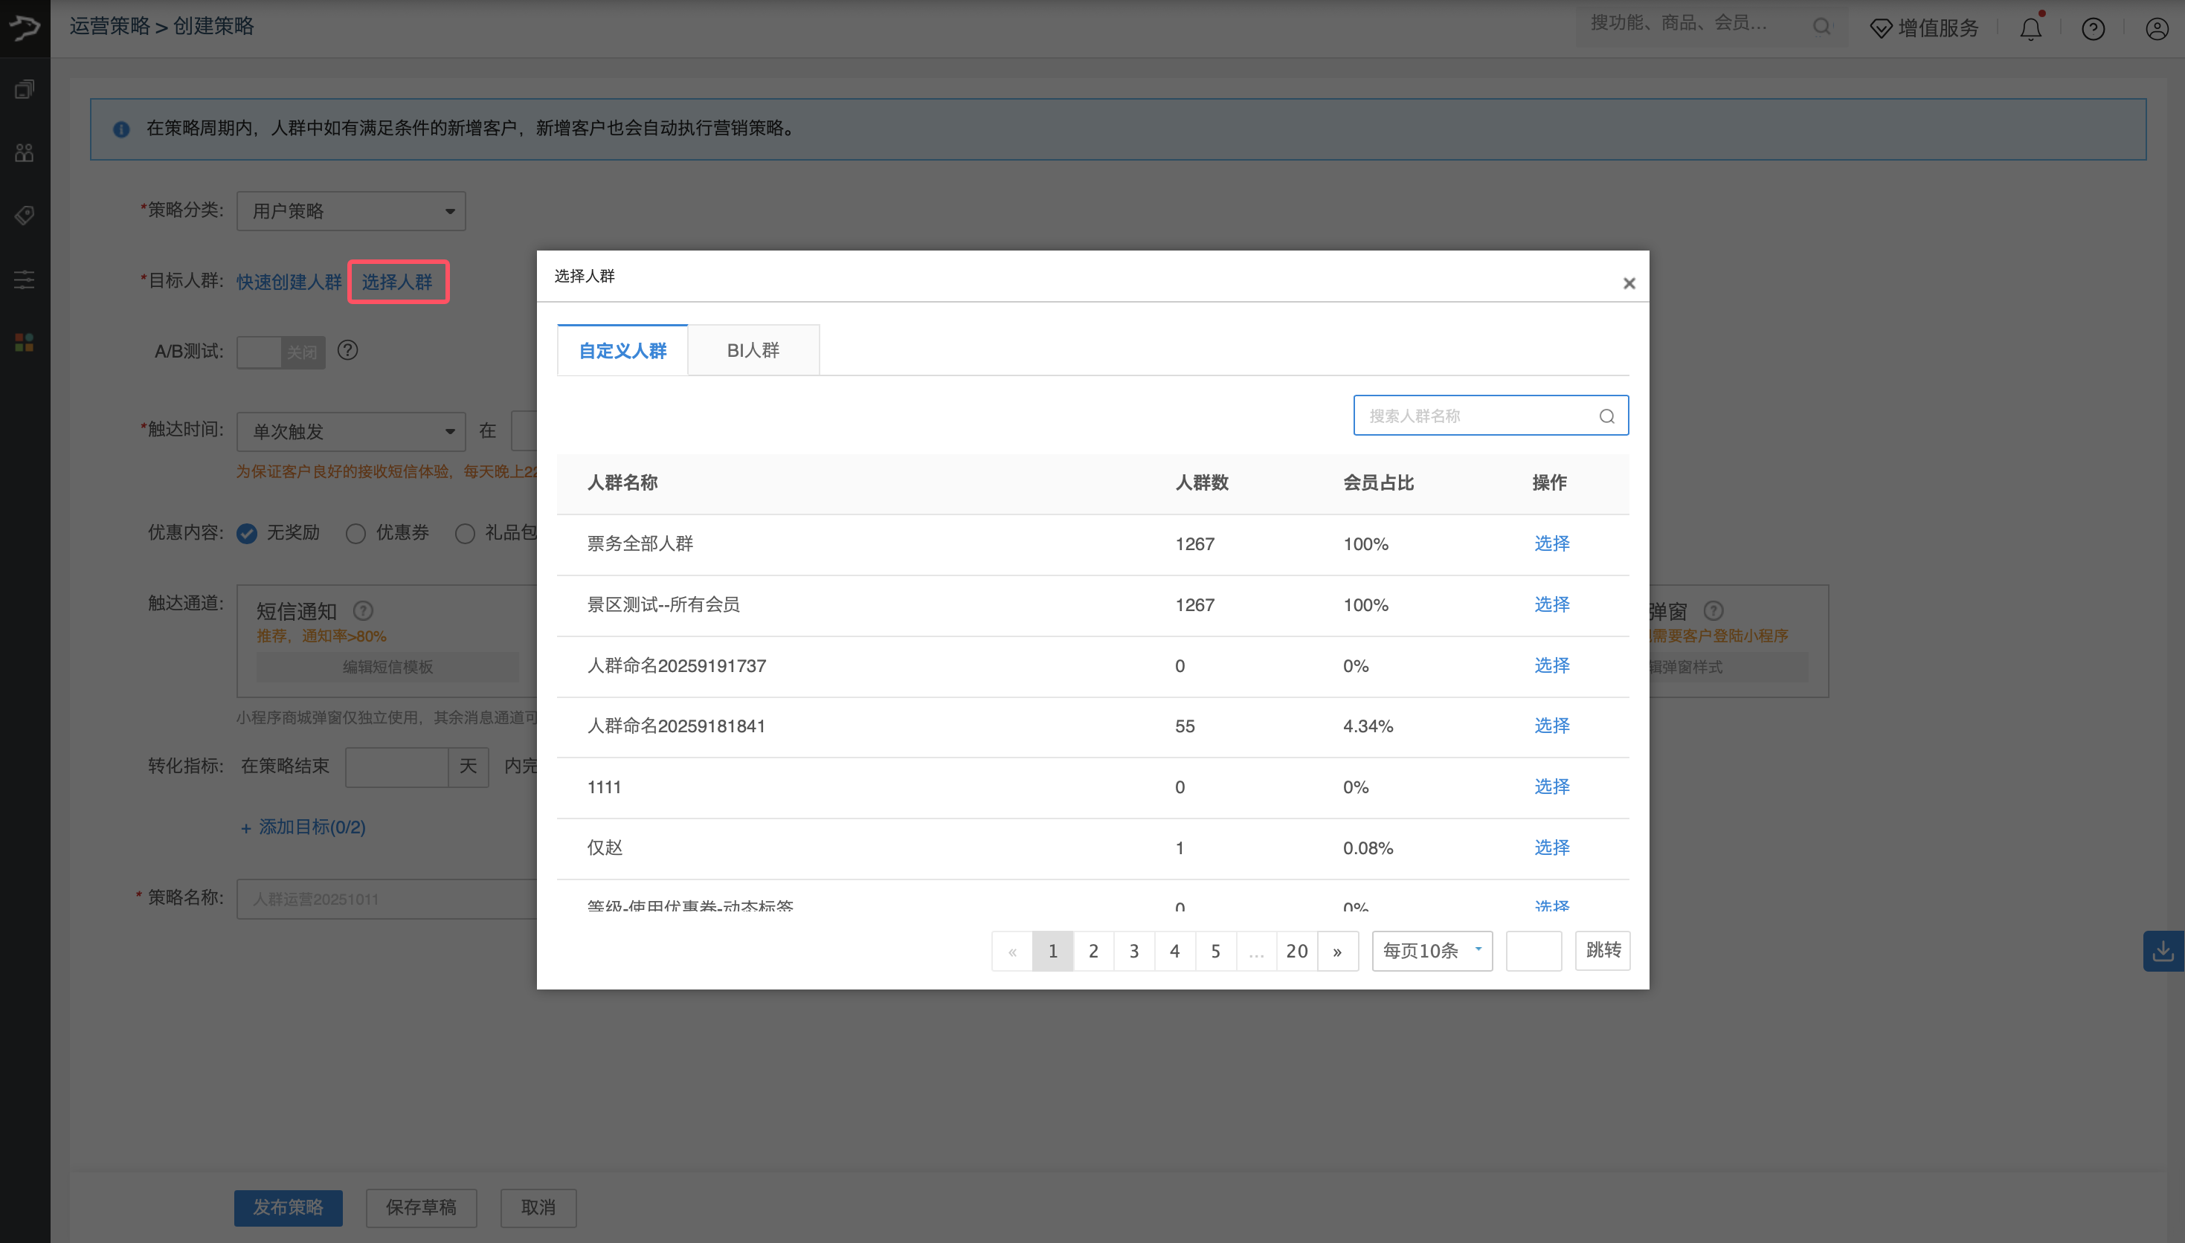
Task: Click the 搜索人群名称 search input
Action: pos(1477,416)
